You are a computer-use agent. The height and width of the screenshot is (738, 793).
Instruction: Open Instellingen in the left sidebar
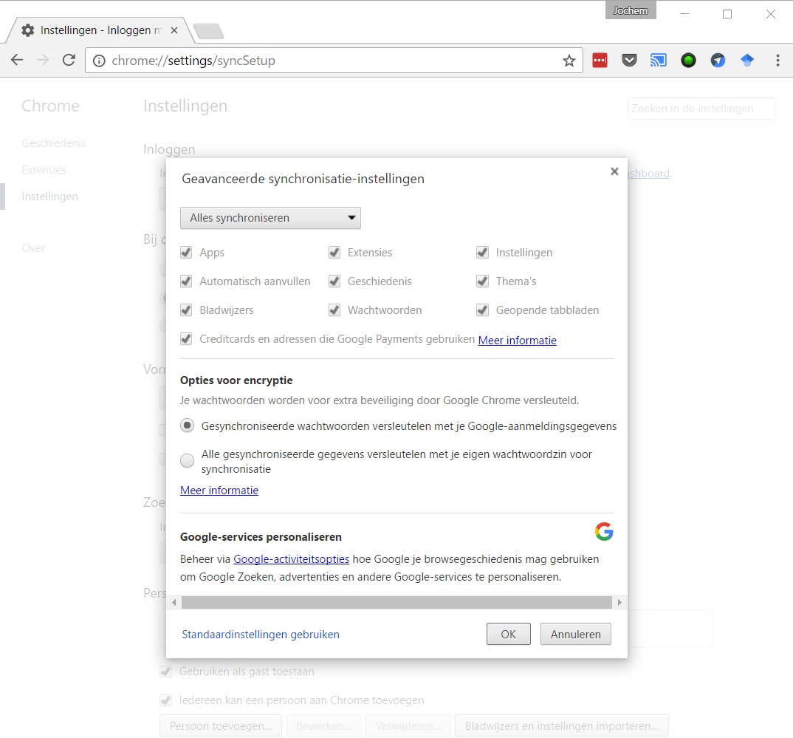pyautogui.click(x=50, y=197)
